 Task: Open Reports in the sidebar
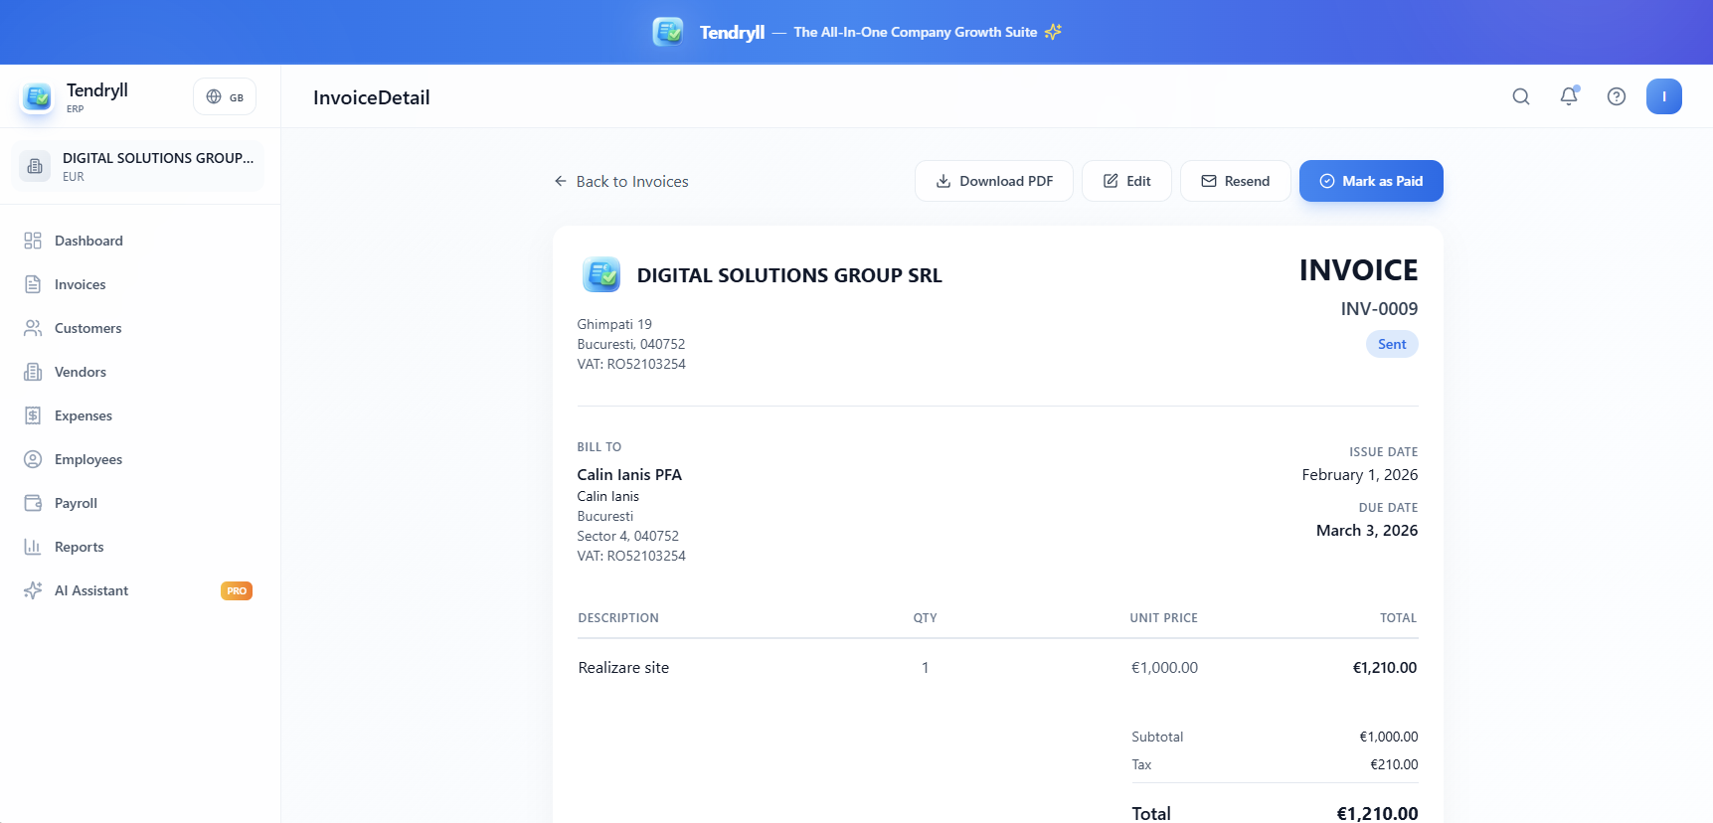click(x=79, y=547)
